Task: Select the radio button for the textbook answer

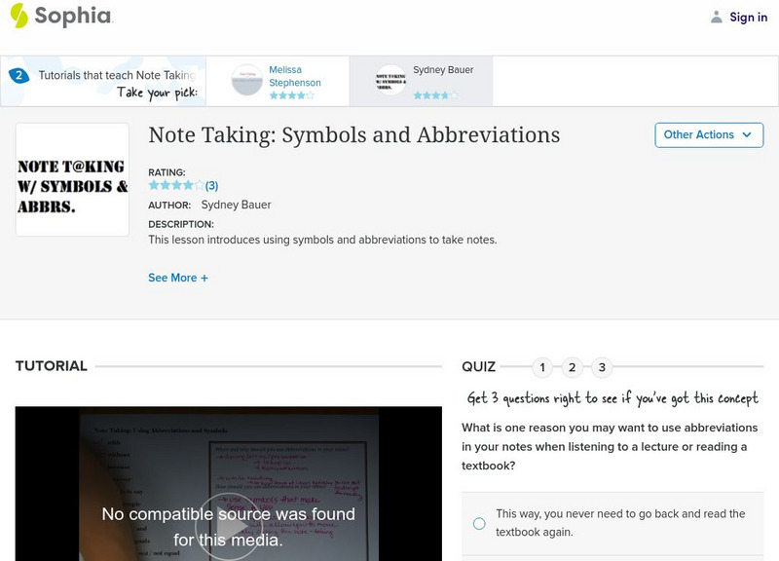Action: point(478,523)
